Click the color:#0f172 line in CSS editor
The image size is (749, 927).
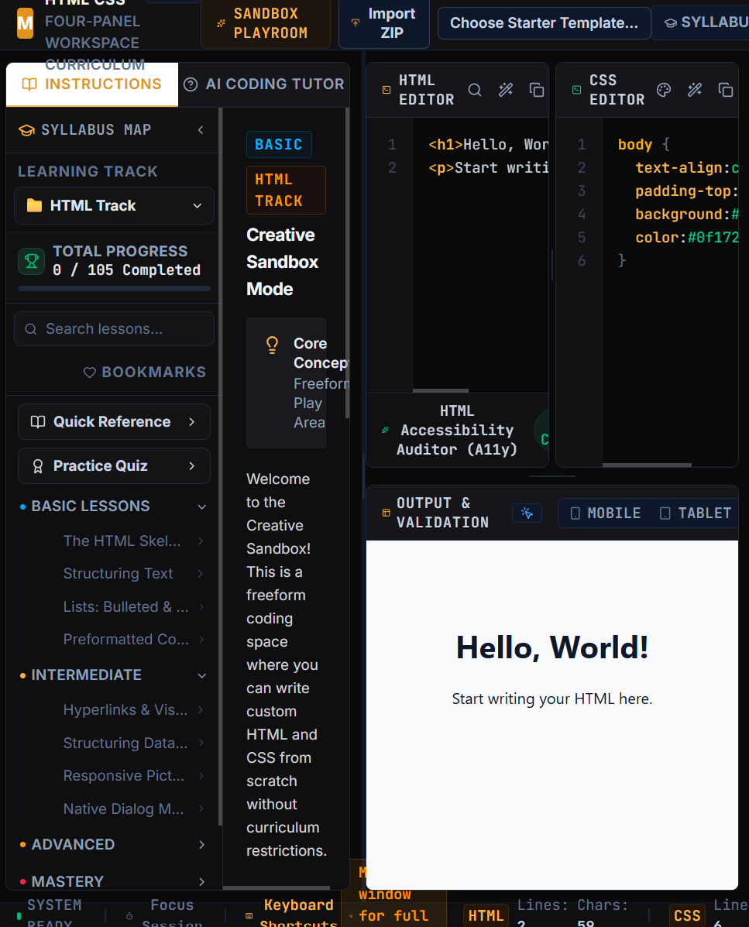(x=685, y=237)
